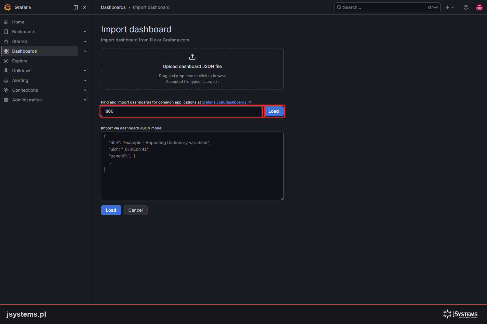Click the Upload dashboard JSON file area
Screen dimensions: 487x324
coord(192,69)
